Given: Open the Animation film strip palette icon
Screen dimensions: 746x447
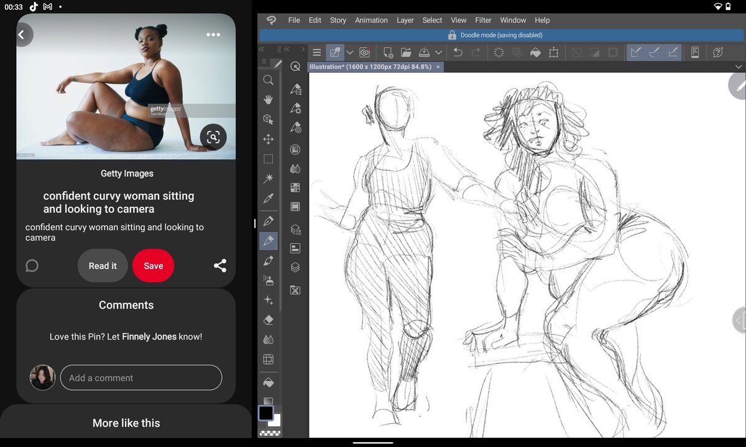Looking at the screenshot, I should coord(295,207).
